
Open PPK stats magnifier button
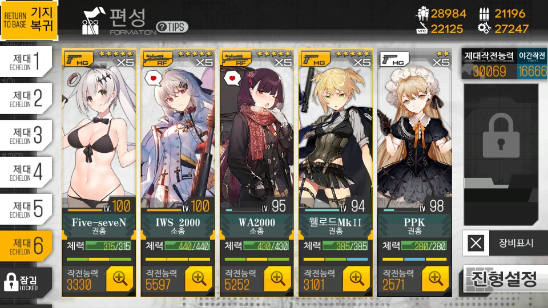click(x=436, y=278)
